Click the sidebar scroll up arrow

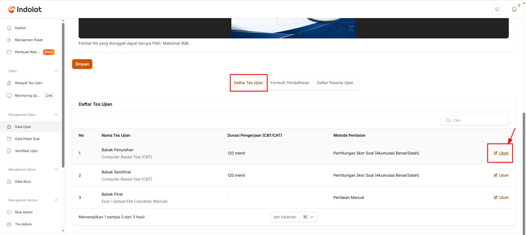click(x=63, y=21)
